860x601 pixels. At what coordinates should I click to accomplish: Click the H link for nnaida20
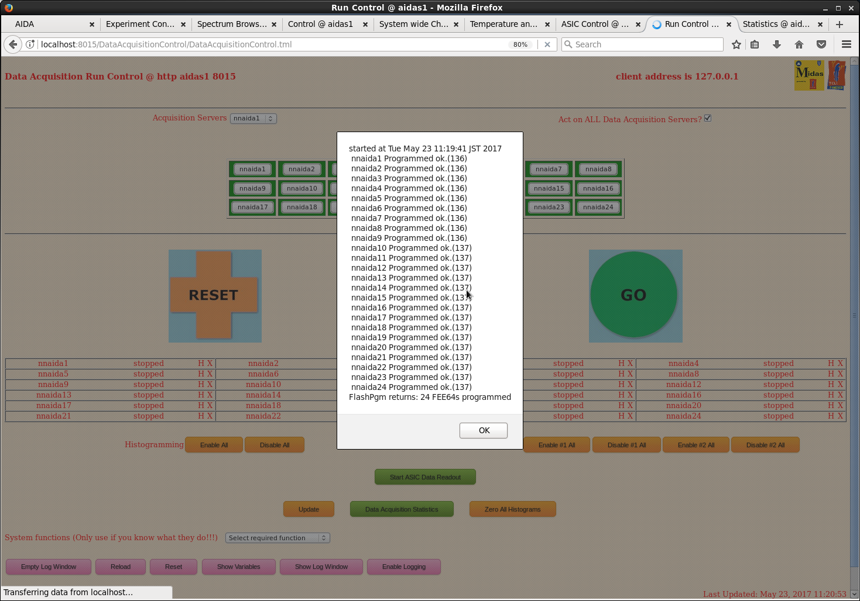[x=831, y=406]
